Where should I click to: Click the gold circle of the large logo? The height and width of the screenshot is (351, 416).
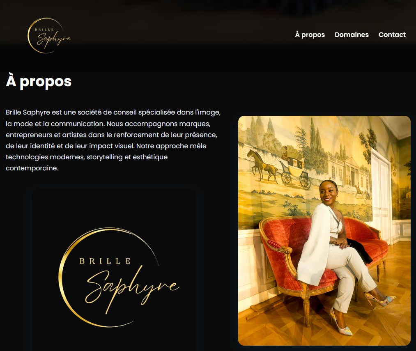coord(64,277)
